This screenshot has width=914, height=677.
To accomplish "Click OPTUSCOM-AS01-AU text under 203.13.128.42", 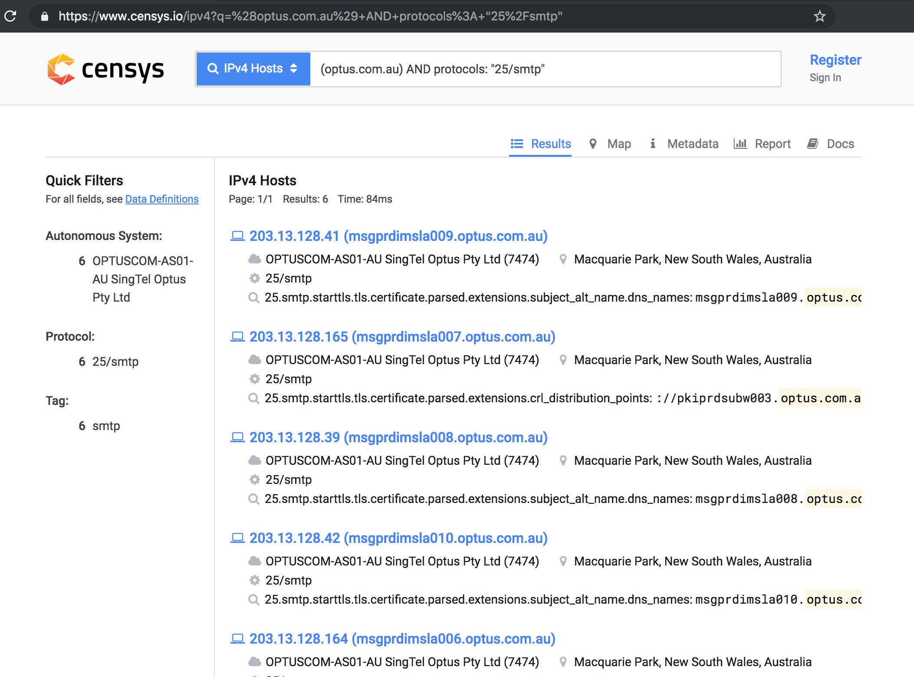I will click(402, 561).
